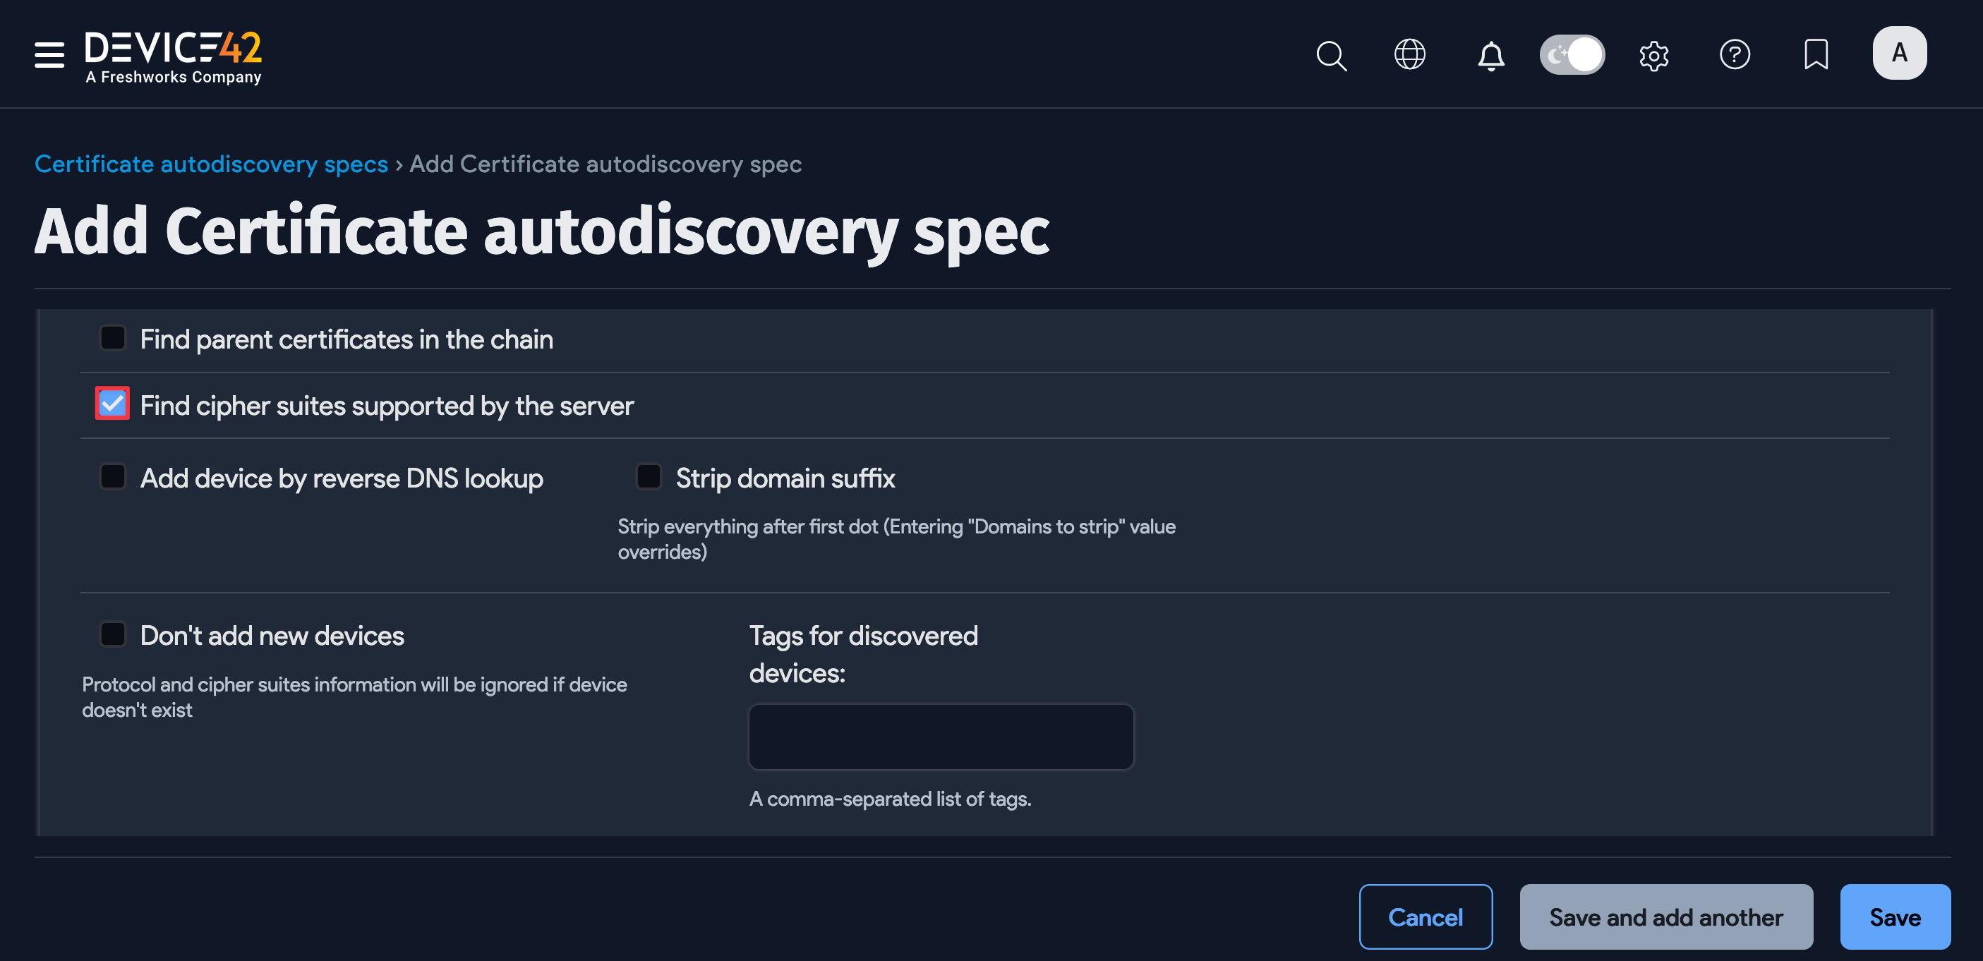Open the help question mark menu
The width and height of the screenshot is (1983, 961).
[x=1735, y=54]
